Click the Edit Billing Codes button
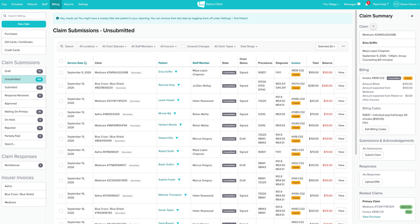420x224 pixels. coord(376,129)
